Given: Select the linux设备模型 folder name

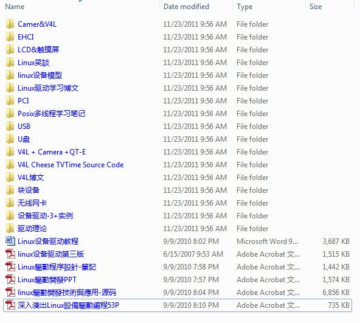Looking at the screenshot, I should [x=40, y=75].
